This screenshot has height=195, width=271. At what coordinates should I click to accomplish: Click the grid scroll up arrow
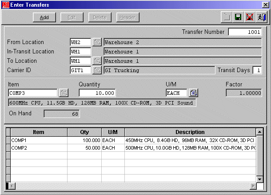click(259, 132)
